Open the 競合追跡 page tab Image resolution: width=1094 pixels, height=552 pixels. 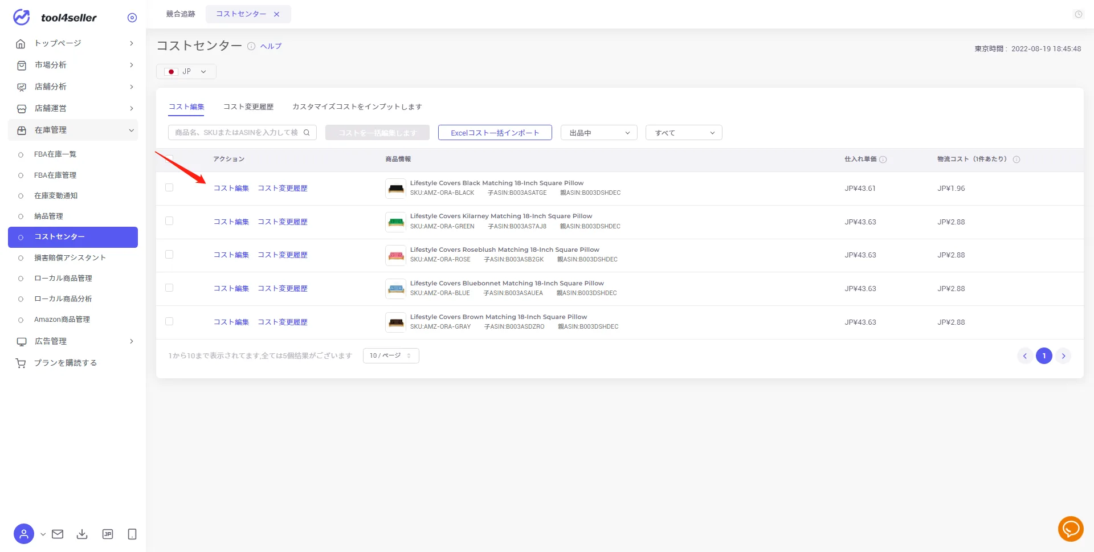(x=181, y=14)
